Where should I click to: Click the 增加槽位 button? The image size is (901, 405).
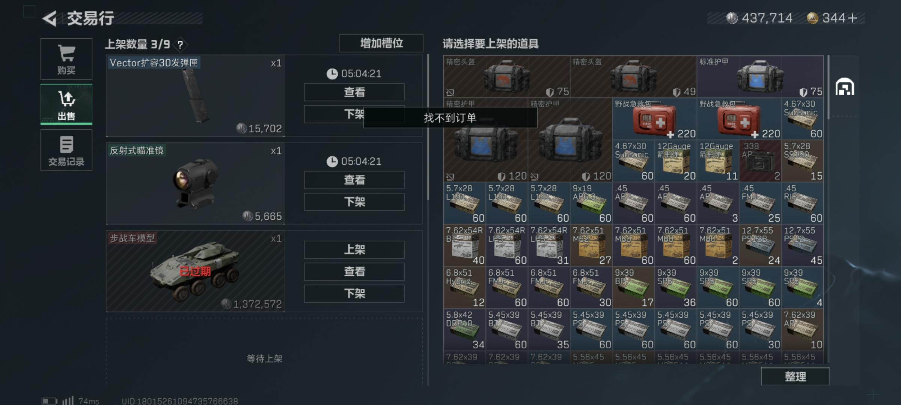(x=381, y=43)
